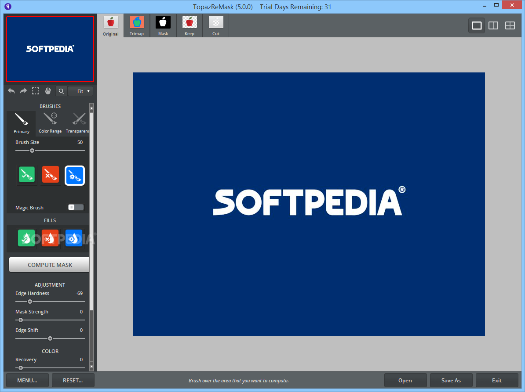This screenshot has width=525, height=392.
Task: Switch to the Original view tab
Action: (x=110, y=26)
